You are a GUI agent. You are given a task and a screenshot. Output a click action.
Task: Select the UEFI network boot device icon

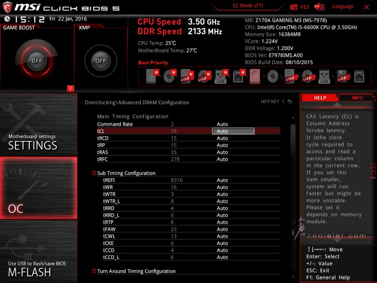point(238,76)
